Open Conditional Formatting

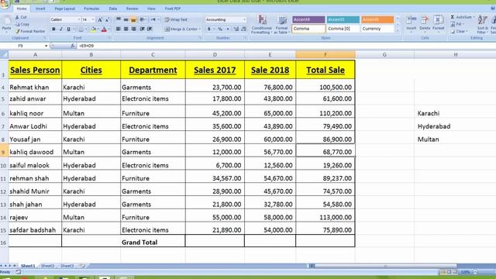click(262, 24)
